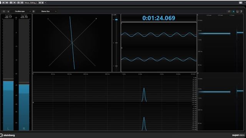
Task: Select the oscilloscope waveform module
Action: point(159,47)
